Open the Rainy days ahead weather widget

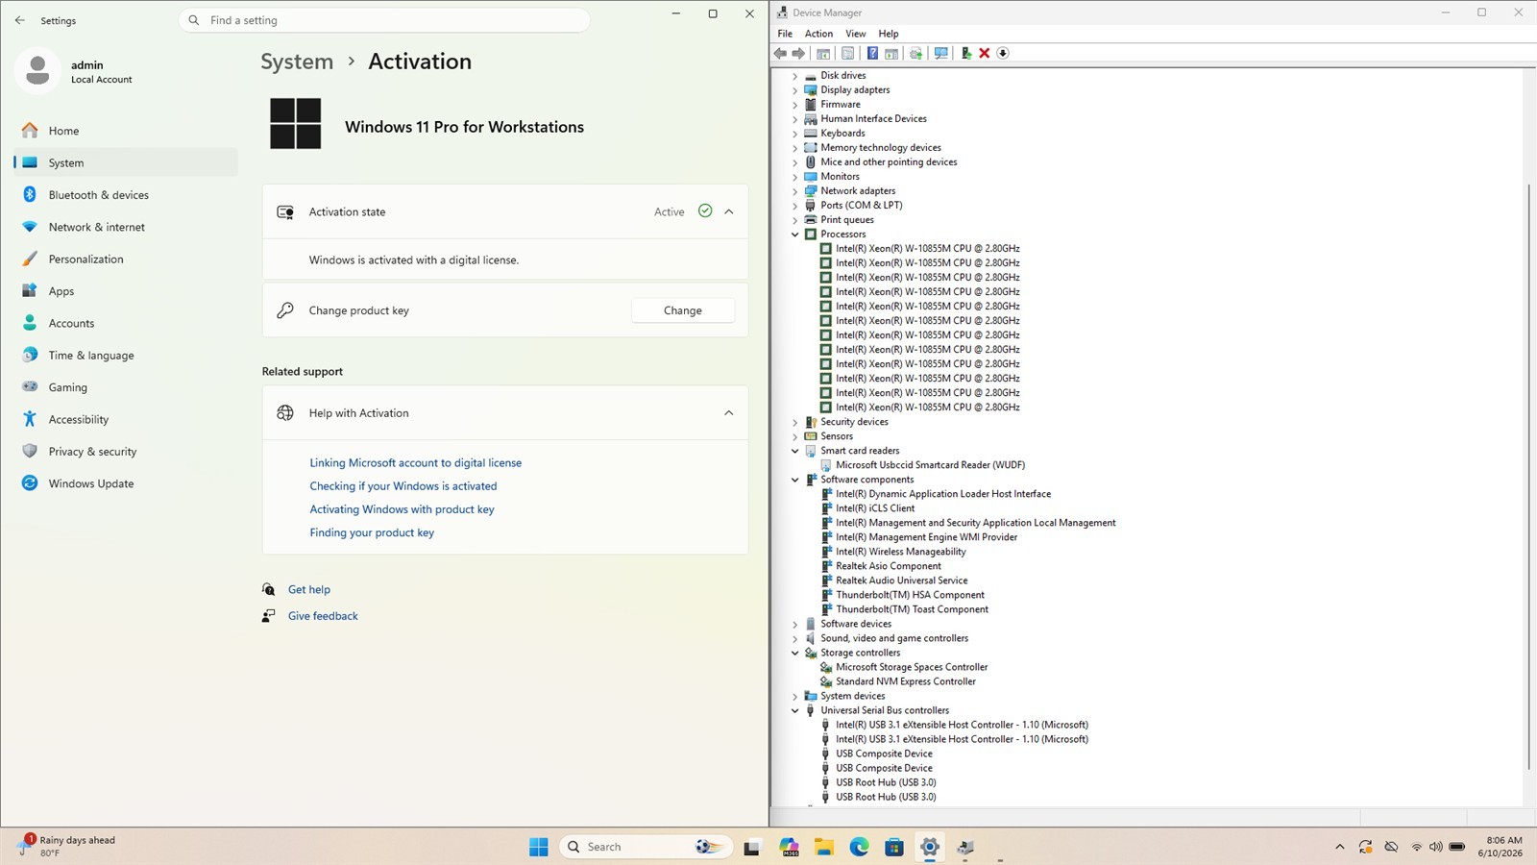click(67, 846)
